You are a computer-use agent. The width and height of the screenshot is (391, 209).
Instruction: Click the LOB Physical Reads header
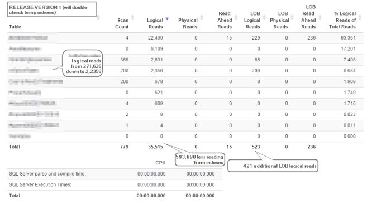tap(279, 20)
